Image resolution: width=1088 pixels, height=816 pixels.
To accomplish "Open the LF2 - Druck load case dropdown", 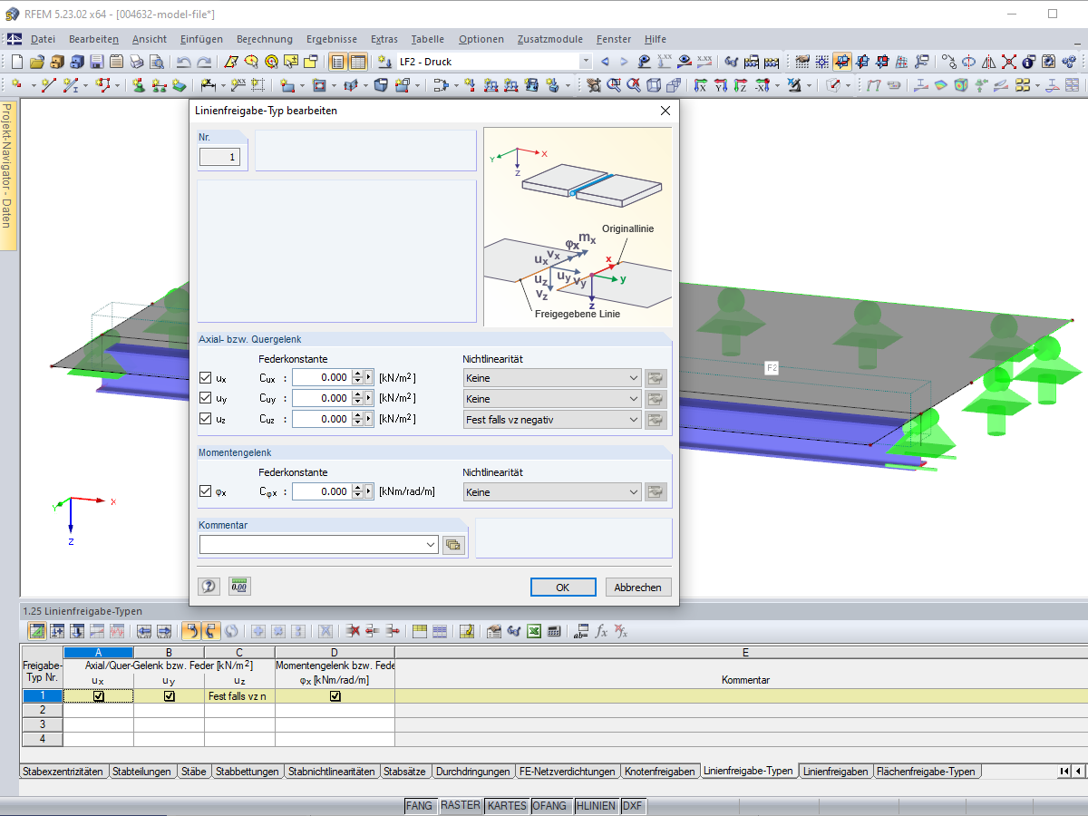I will tap(586, 62).
